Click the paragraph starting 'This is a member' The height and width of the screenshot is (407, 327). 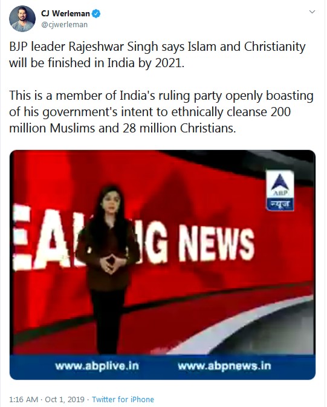click(161, 112)
